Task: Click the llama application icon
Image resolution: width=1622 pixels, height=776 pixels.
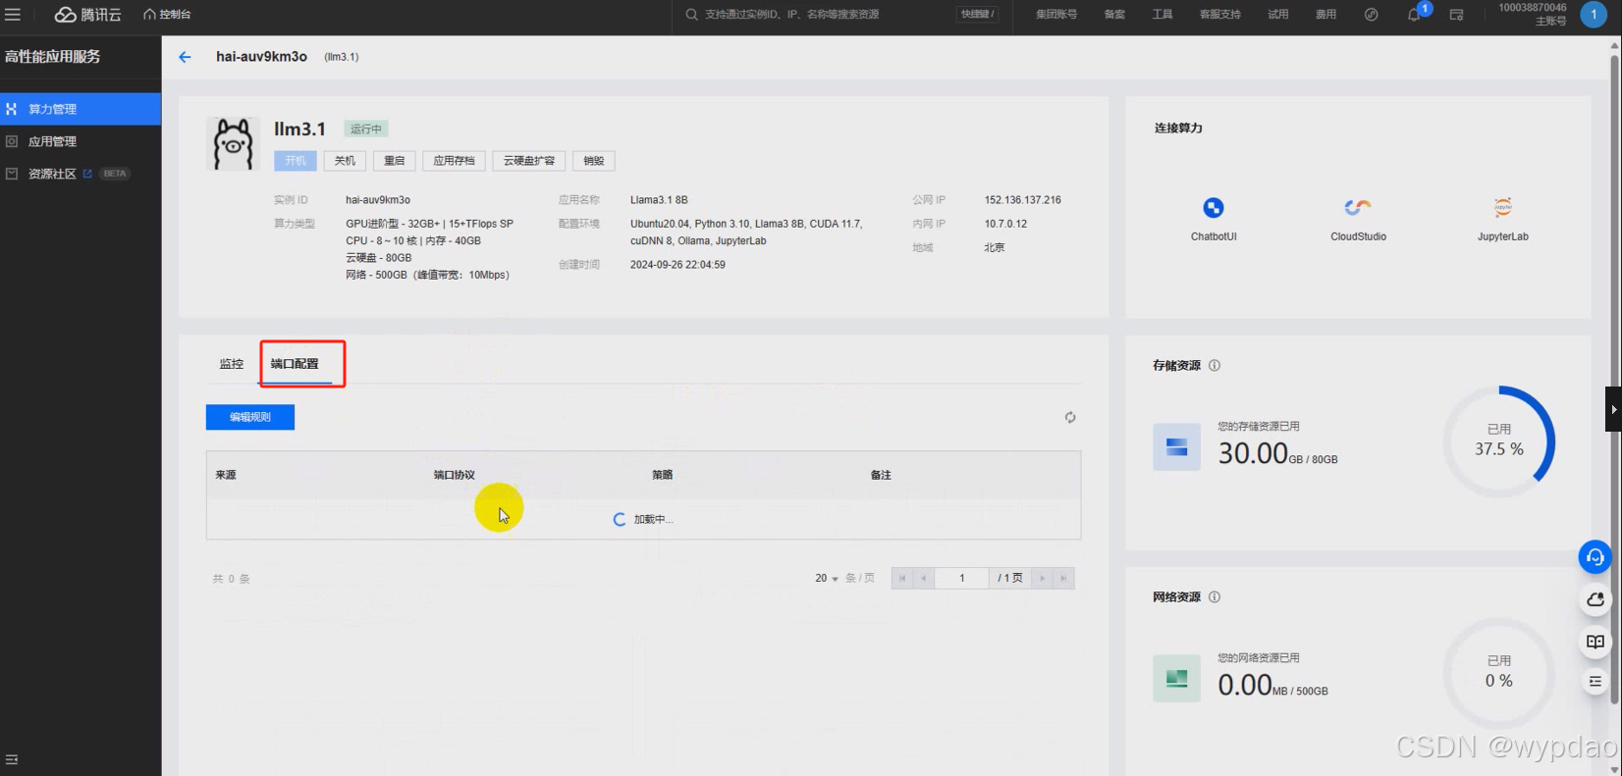Action: [234, 143]
